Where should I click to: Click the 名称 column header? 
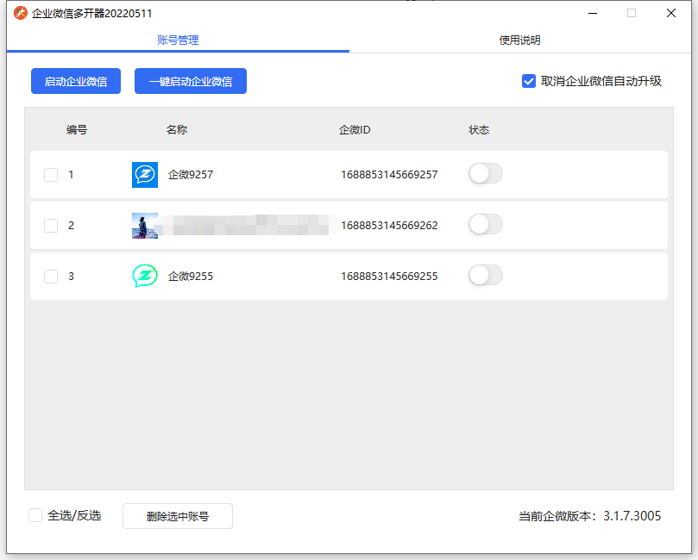177,130
